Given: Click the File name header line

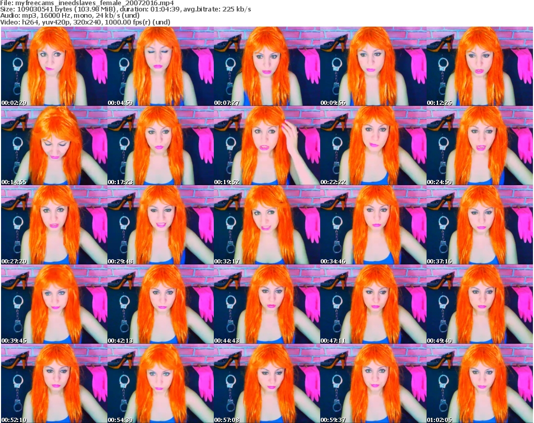Looking at the screenshot, I should tap(87, 3).
